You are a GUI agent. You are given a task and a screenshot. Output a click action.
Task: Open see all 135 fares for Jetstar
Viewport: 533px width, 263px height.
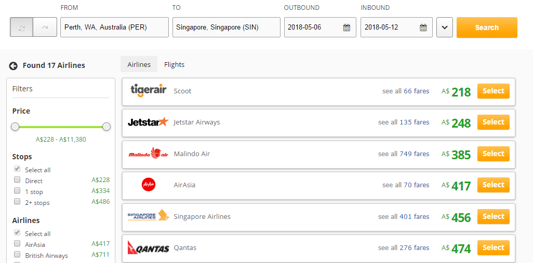(404, 122)
